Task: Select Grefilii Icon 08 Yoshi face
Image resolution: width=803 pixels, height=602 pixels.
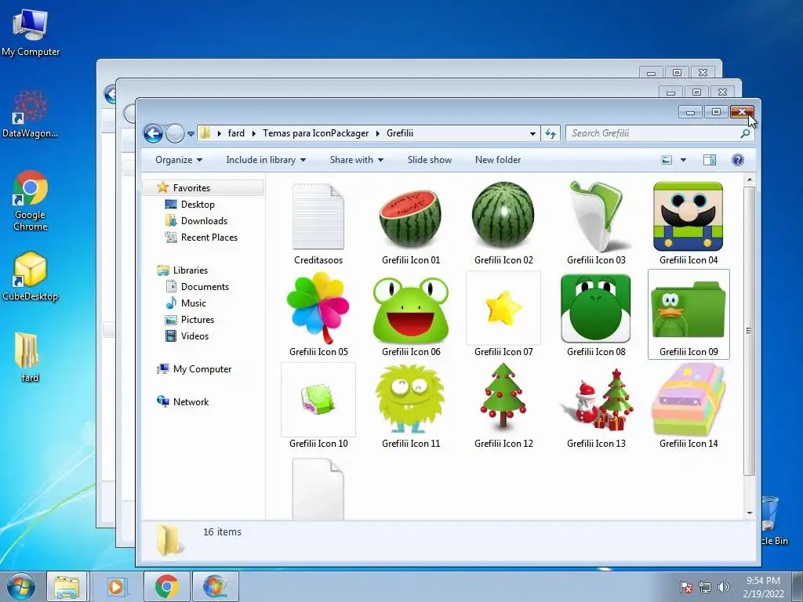Action: pyautogui.click(x=596, y=315)
